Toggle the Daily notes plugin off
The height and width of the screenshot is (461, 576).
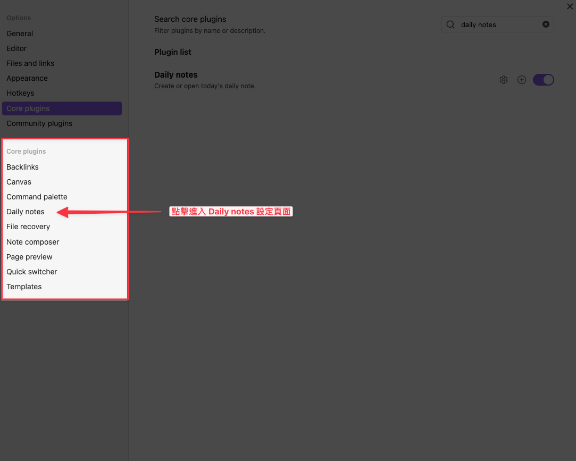click(544, 80)
